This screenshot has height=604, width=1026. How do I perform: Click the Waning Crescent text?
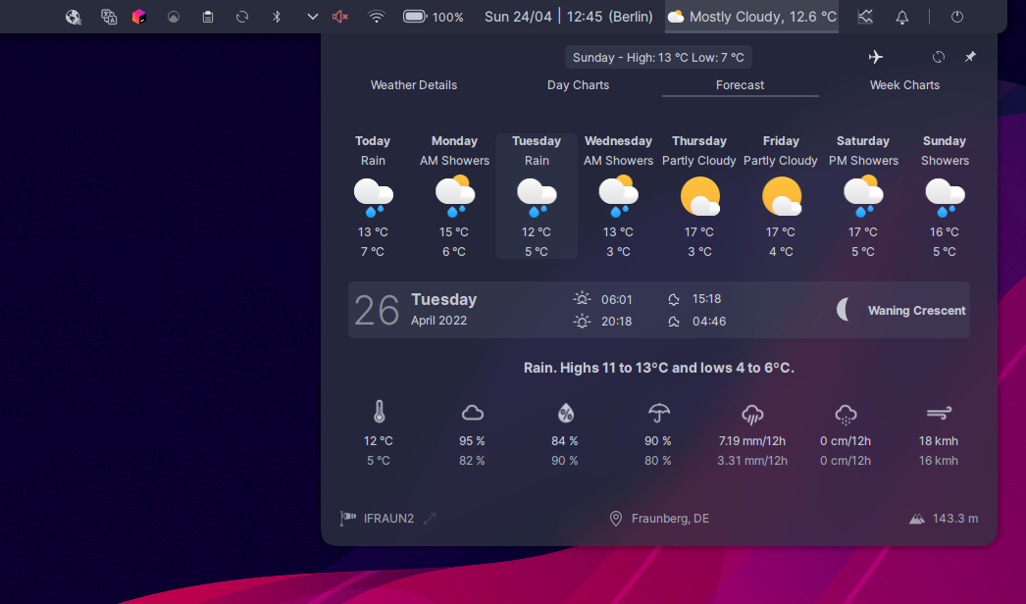pos(917,310)
